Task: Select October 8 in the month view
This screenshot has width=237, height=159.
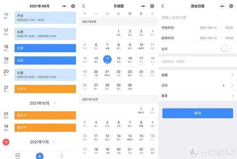Action: (x=141, y=124)
